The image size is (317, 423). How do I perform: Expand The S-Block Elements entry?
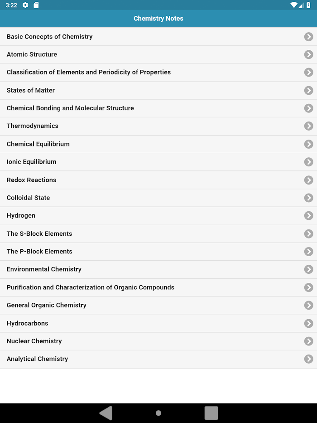point(158,233)
